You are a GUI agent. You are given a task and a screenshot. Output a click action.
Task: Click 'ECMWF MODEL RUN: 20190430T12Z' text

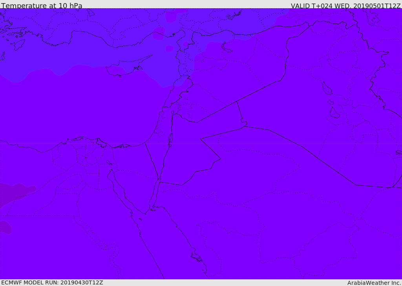click(52, 282)
